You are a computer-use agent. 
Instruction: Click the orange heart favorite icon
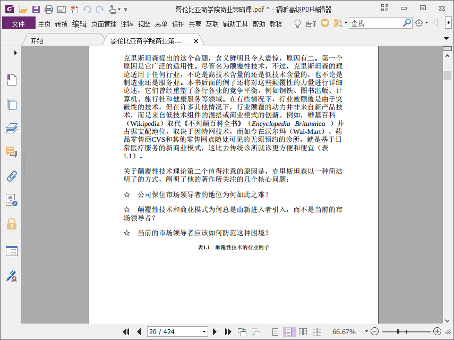(x=325, y=23)
